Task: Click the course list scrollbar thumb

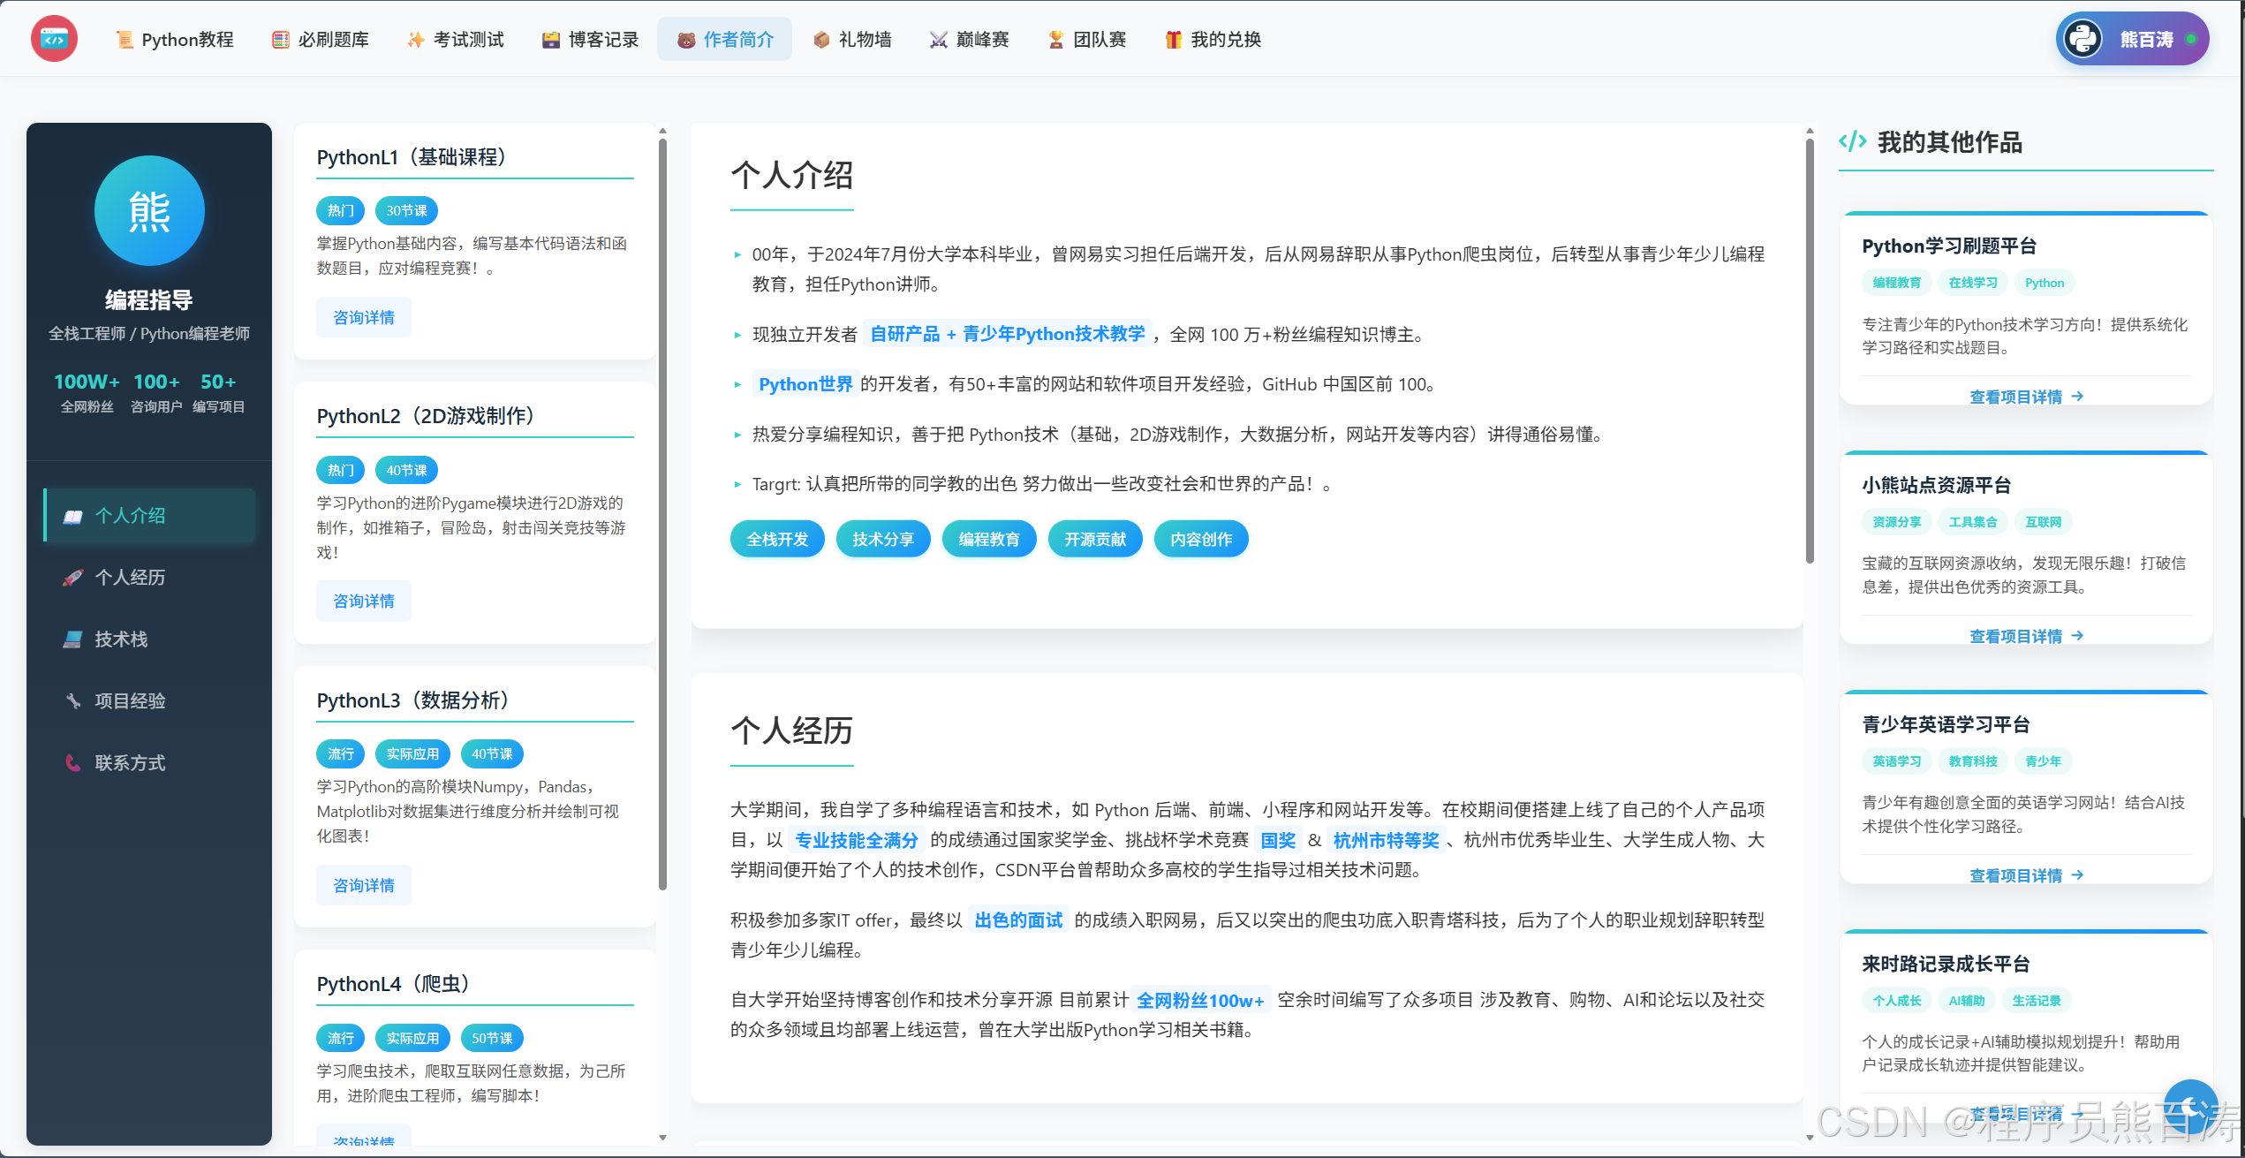Action: point(662,512)
